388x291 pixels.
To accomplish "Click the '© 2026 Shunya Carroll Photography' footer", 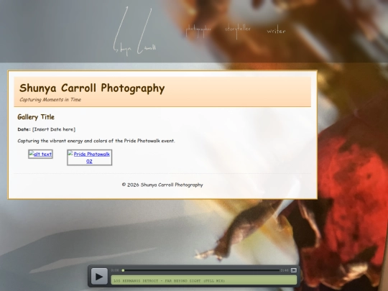I will click(x=162, y=185).
